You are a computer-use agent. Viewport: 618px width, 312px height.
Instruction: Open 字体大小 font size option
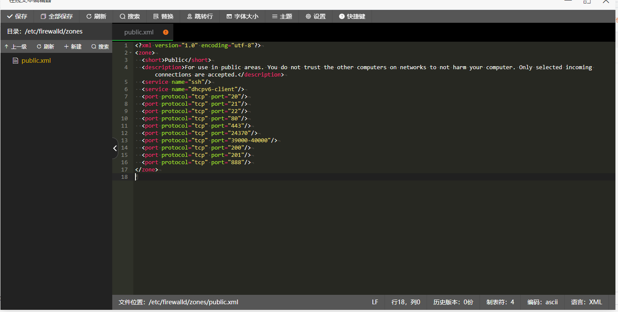point(243,16)
